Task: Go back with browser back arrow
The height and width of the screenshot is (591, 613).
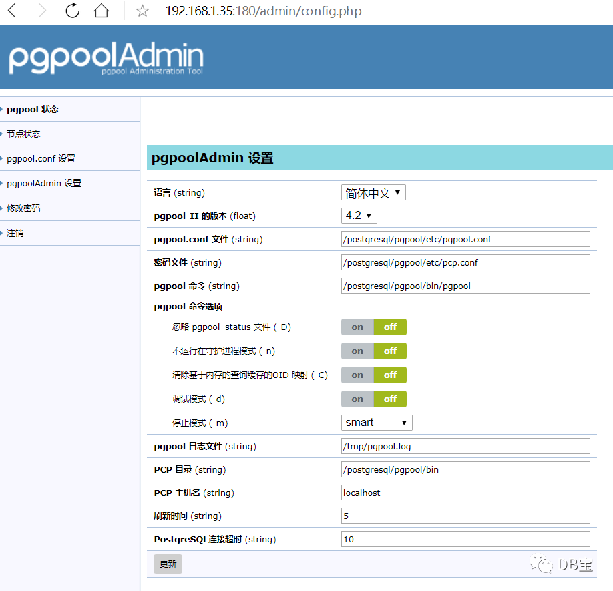Action: [x=12, y=11]
